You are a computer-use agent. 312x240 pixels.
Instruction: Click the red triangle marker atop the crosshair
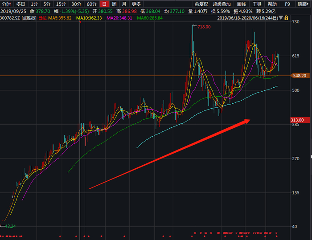(x=80, y=22)
